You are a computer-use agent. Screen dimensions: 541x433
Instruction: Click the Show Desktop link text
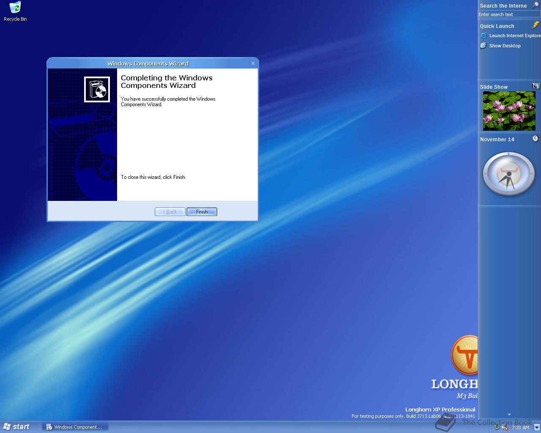505,46
